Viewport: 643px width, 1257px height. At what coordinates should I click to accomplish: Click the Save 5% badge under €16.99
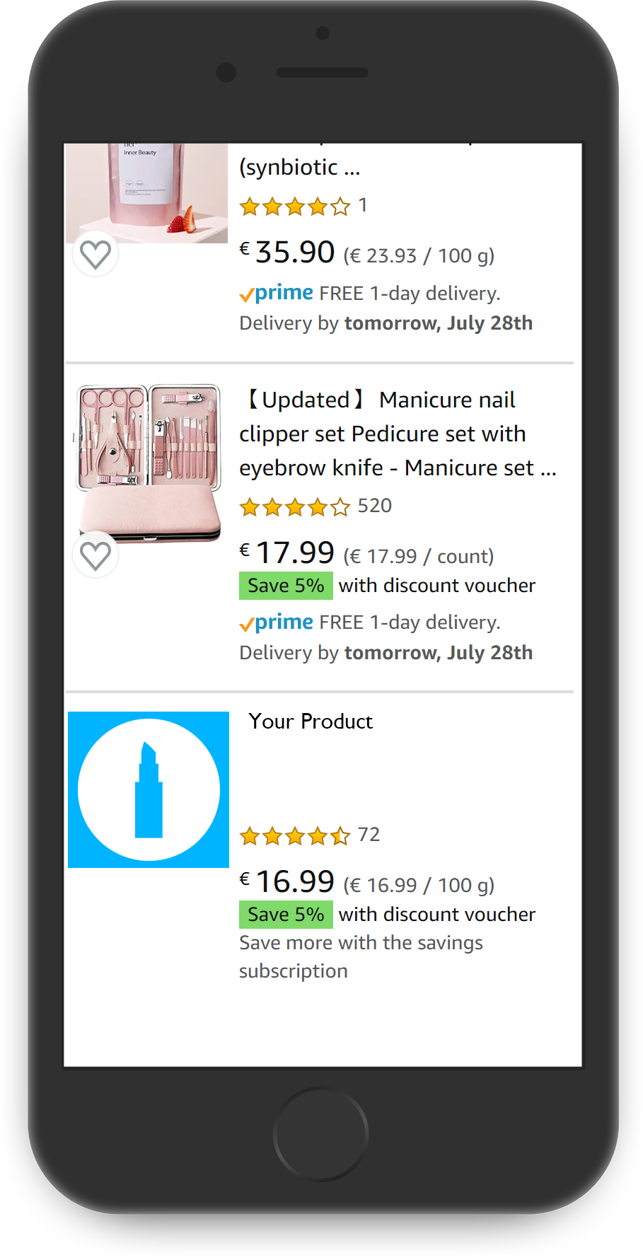(286, 915)
